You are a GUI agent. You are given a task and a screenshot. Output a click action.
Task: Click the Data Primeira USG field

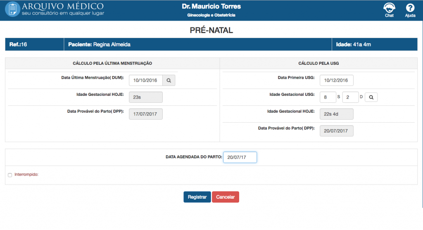point(336,81)
